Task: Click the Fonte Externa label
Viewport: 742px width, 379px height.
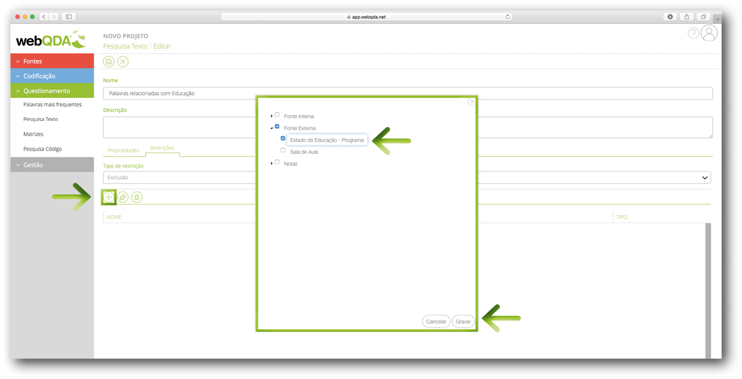Action: pos(299,128)
